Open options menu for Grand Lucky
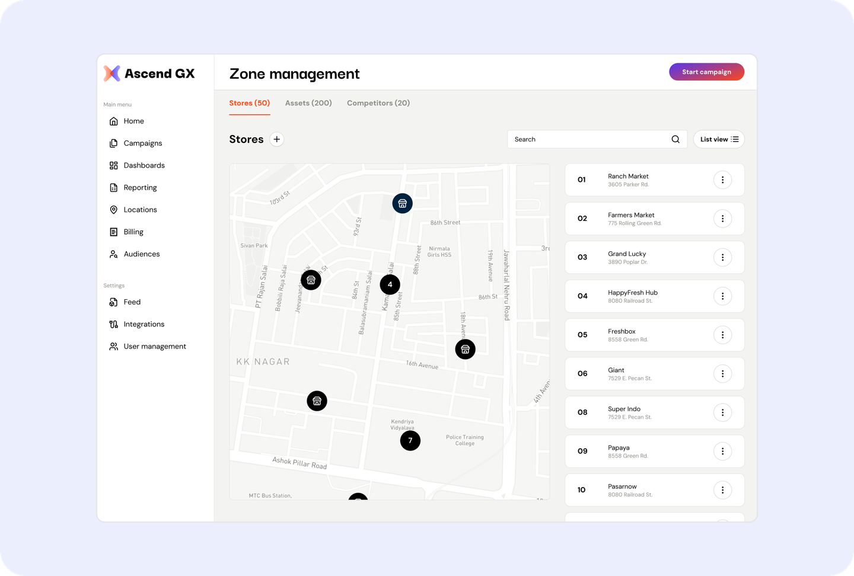Screen dimensions: 854x576 722,257
